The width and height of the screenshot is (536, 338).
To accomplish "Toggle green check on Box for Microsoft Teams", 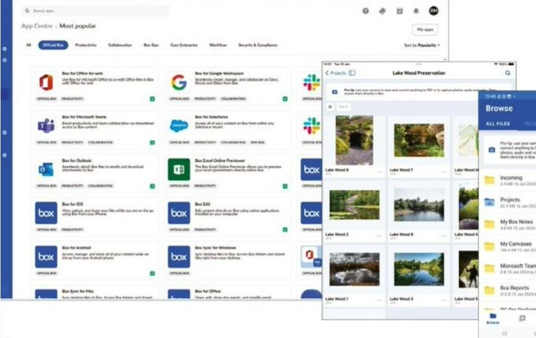I will (x=152, y=142).
